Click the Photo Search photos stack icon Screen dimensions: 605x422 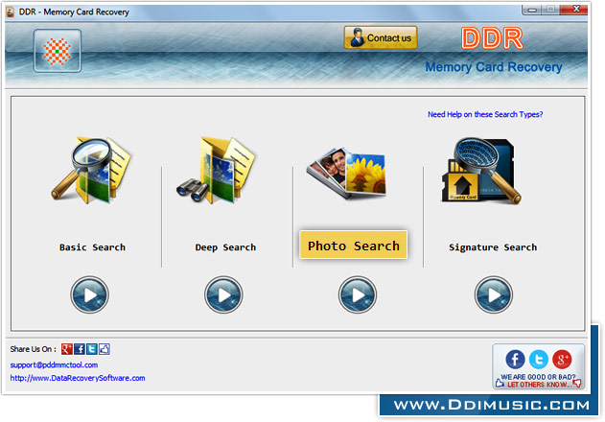tap(347, 173)
